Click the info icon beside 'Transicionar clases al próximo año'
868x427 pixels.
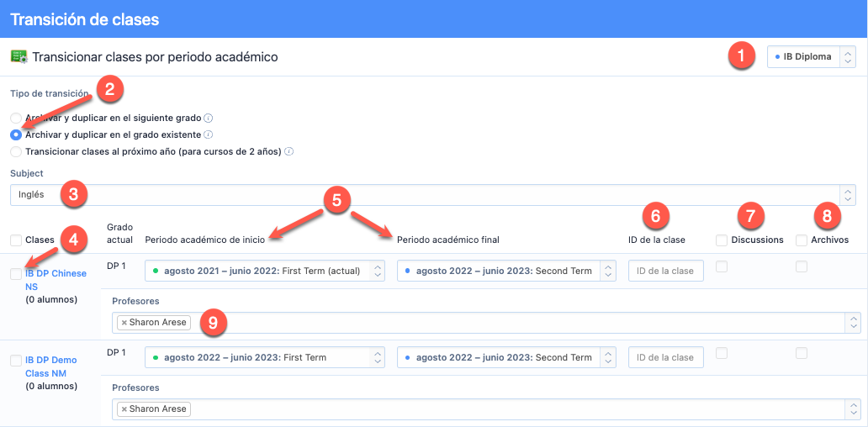[x=288, y=152]
